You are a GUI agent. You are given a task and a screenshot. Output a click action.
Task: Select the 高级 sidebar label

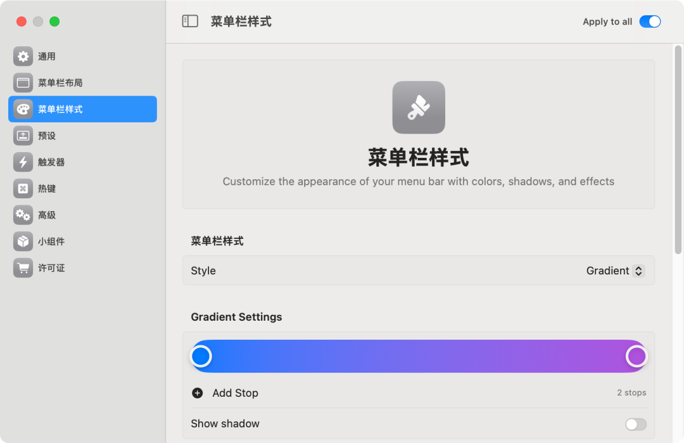[47, 215]
